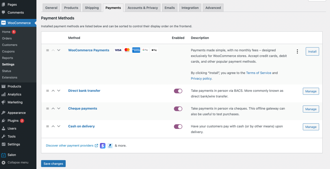This screenshot has width=330, height=169.
Task: Disable the Cheque payments toggle
Action: (x=178, y=109)
